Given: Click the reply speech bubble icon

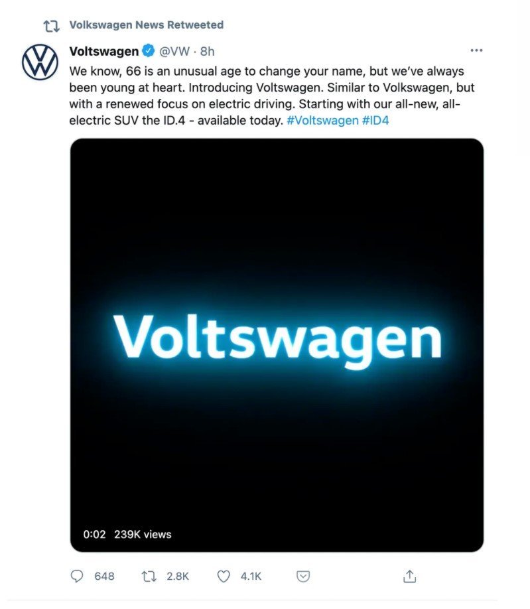Looking at the screenshot, I should coord(76,576).
